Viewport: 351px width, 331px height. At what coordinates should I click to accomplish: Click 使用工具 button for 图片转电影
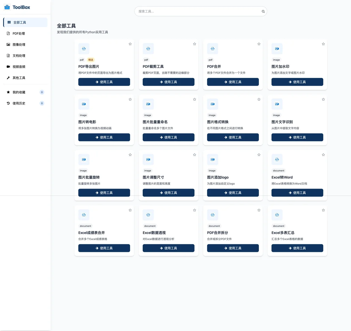pyautogui.click(x=104, y=137)
